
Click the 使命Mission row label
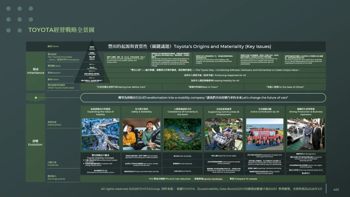click(x=54, y=73)
